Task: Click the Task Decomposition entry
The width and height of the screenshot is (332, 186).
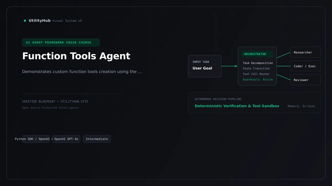Action: tap(258, 63)
